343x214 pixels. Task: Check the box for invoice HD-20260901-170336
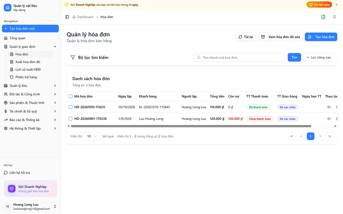coord(71,119)
